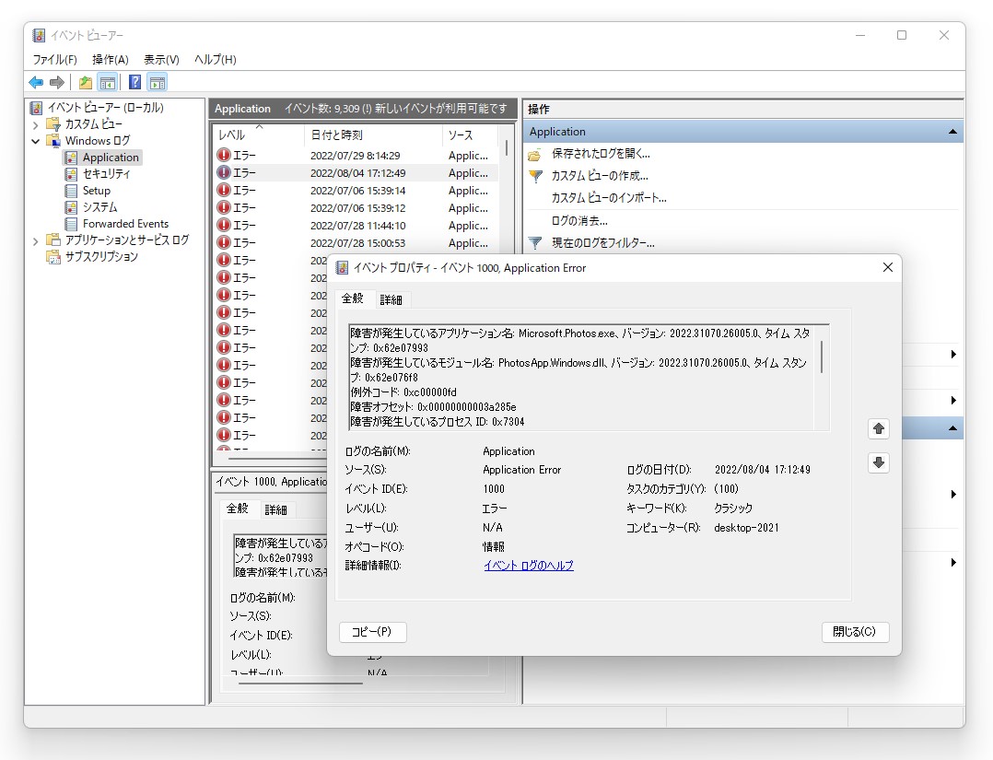Sort events by ソース column header
The width and height of the screenshot is (993, 760).
tap(471, 134)
